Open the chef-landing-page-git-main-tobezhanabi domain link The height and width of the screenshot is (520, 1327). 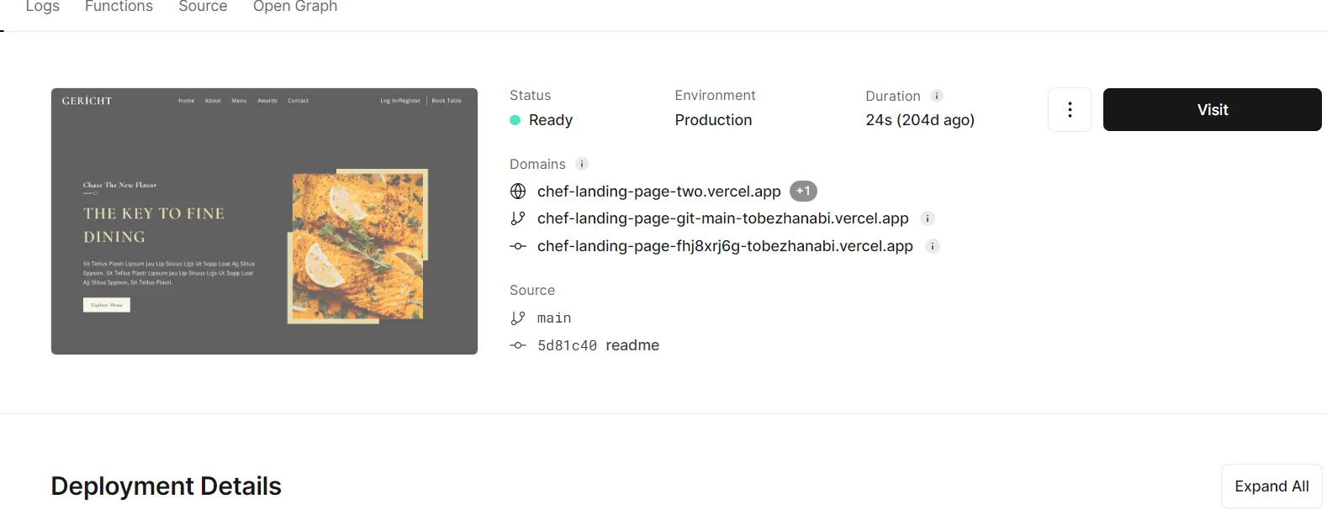[x=722, y=218]
